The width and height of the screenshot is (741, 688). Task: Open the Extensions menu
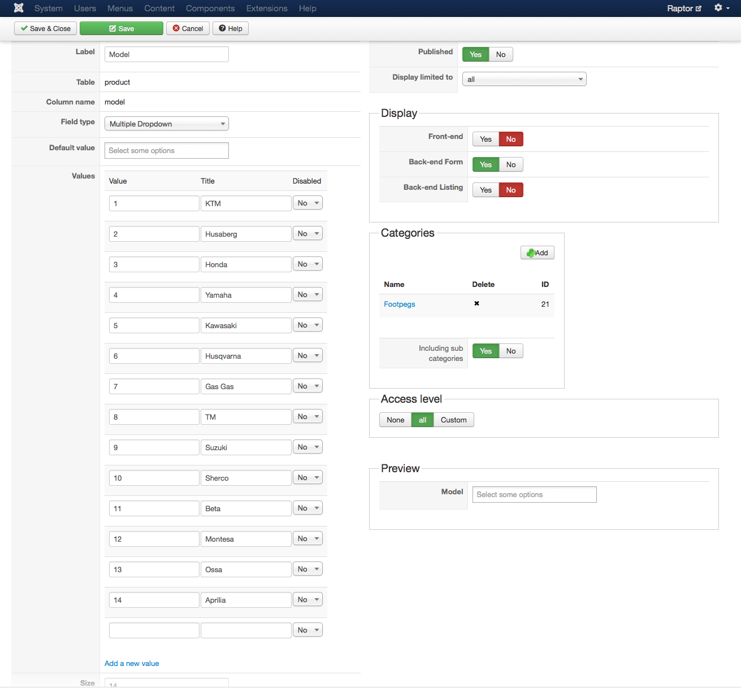pyautogui.click(x=267, y=8)
